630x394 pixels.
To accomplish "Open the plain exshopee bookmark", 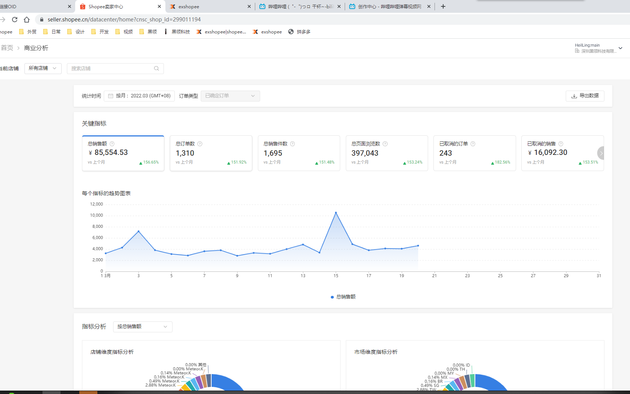I will [267, 32].
